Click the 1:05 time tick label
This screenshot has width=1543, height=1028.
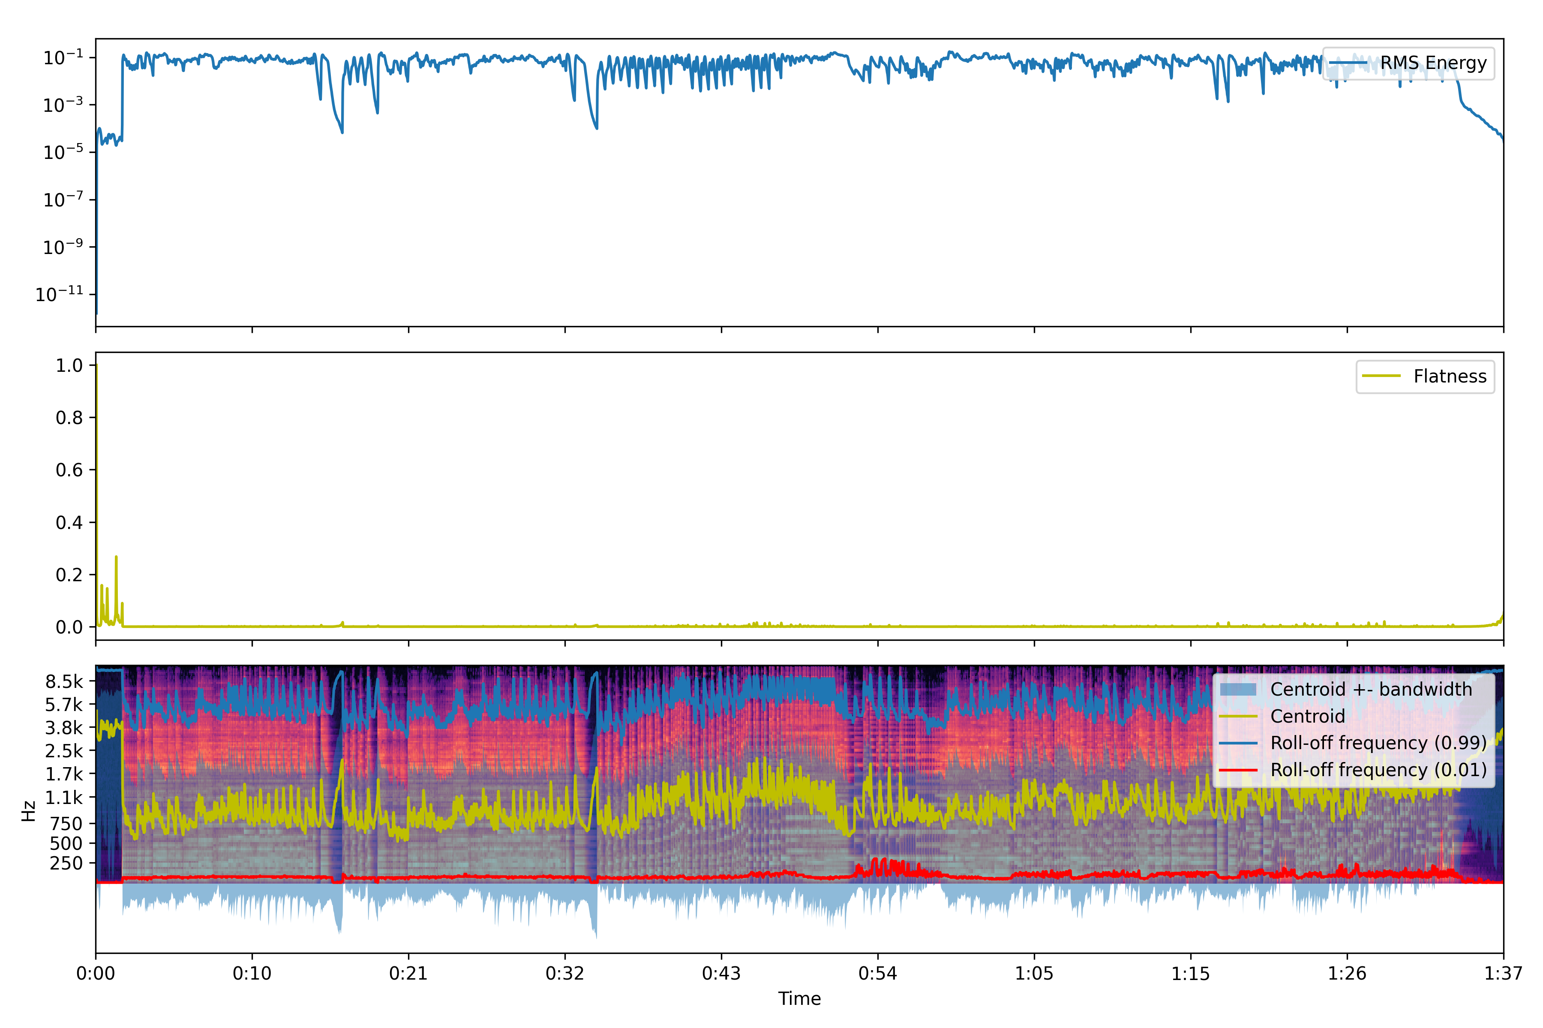(1034, 973)
